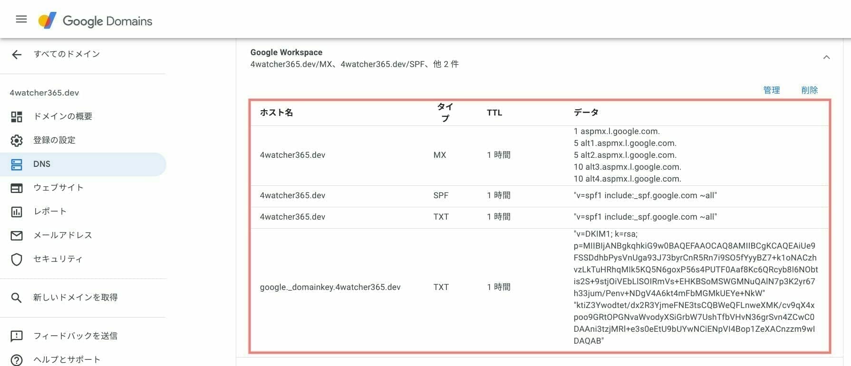Click the feedback speech bubble icon
Screen dimensions: 851x366
pos(17,336)
